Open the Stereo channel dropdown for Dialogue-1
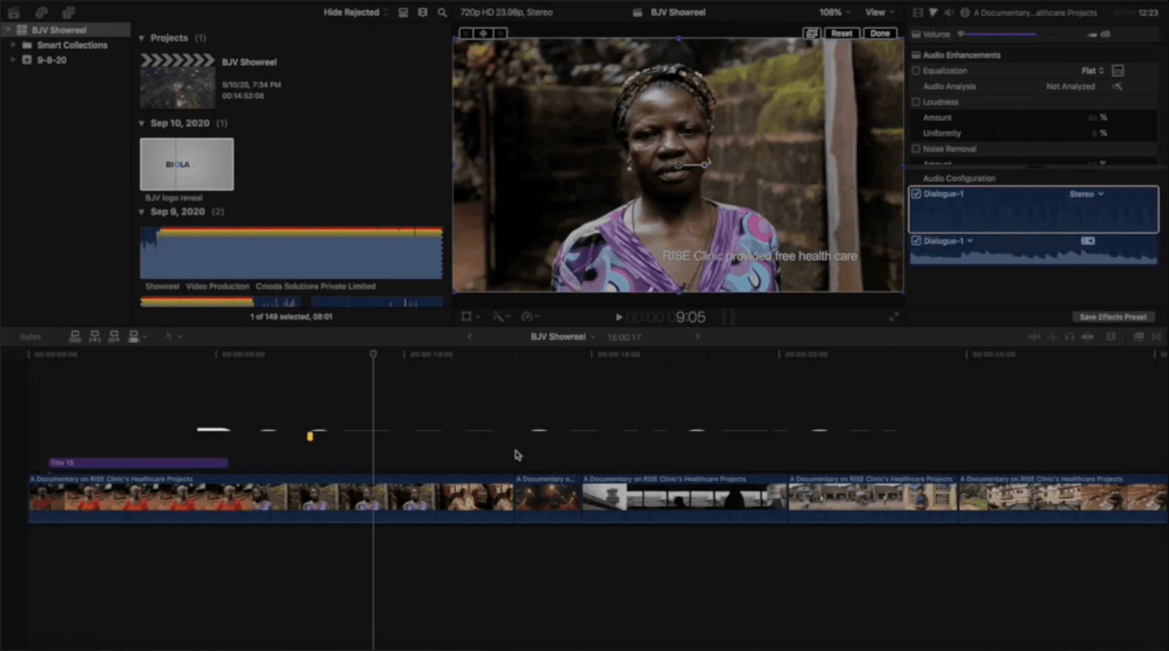Image resolution: width=1169 pixels, height=651 pixels. tap(1086, 194)
